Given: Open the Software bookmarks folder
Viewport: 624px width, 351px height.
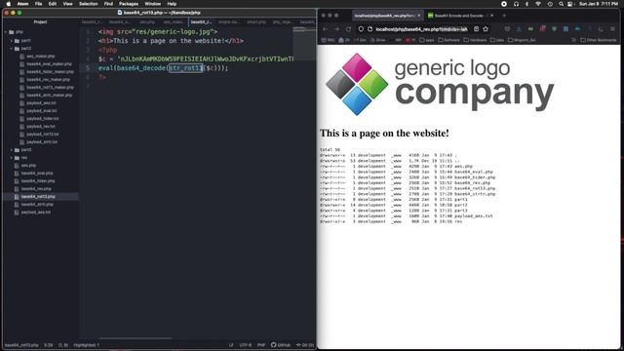Looking at the screenshot, I should click(x=448, y=40).
